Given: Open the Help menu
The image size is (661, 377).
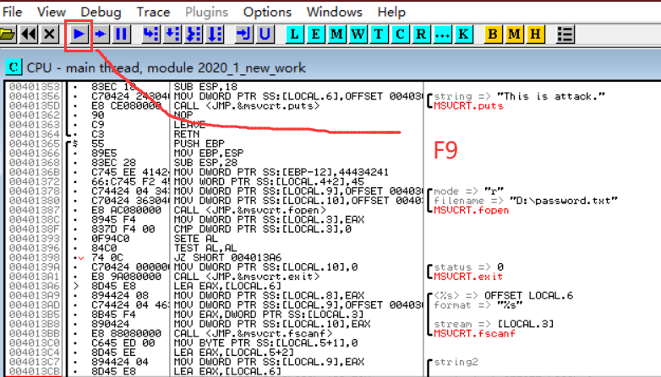Looking at the screenshot, I should tap(391, 12).
